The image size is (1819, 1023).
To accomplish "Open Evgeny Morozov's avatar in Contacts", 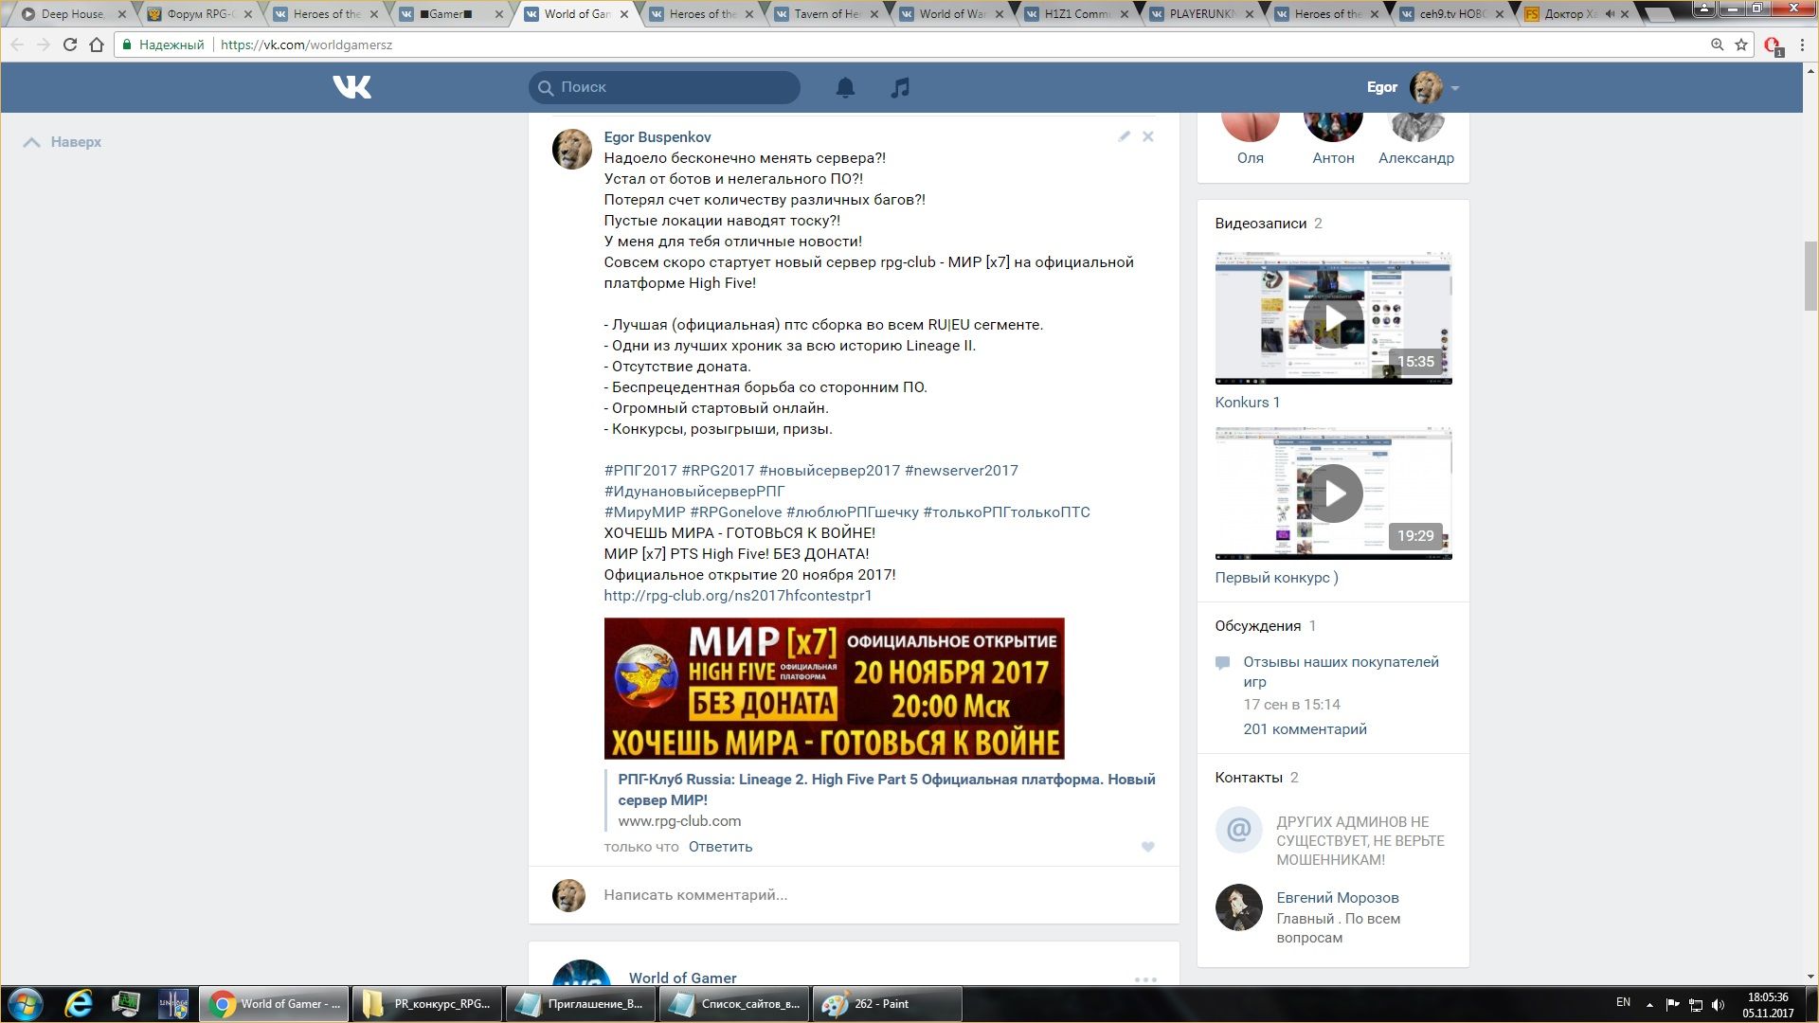I will pyautogui.click(x=1238, y=907).
